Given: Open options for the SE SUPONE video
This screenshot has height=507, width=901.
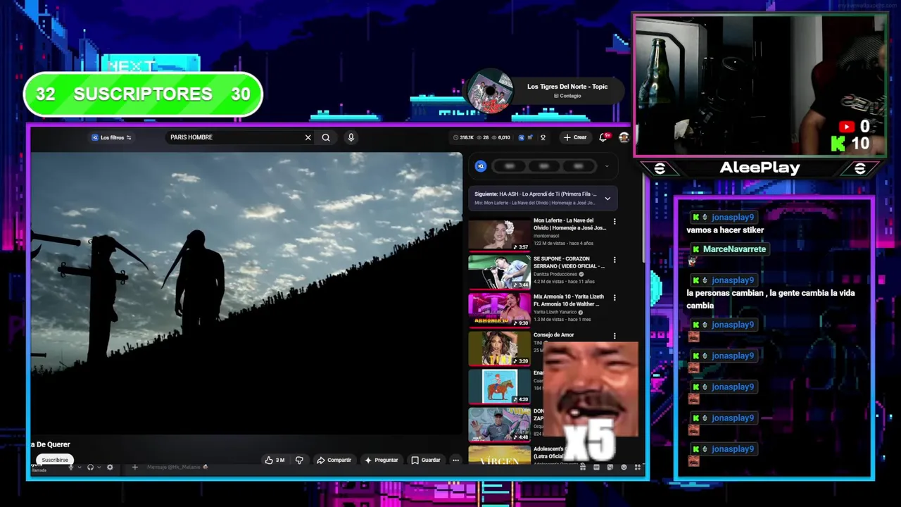Looking at the screenshot, I should pos(615,260).
